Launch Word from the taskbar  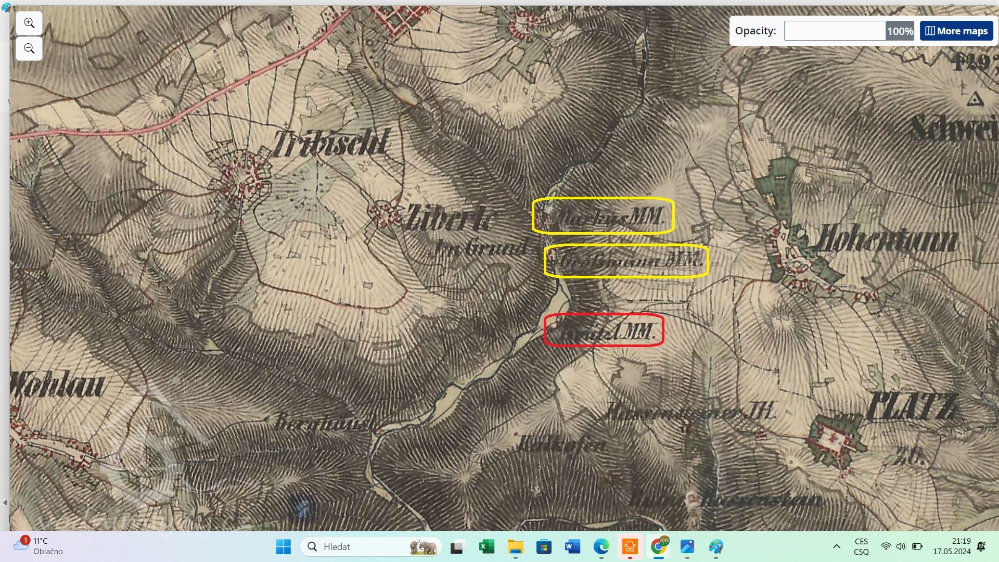pyautogui.click(x=572, y=547)
